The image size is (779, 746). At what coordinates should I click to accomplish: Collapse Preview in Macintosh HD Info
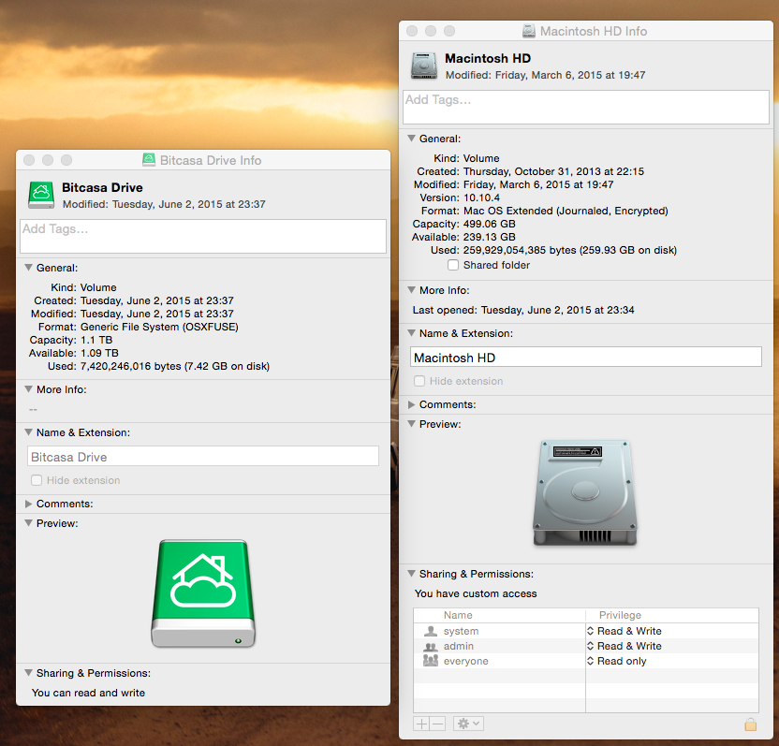tap(411, 424)
